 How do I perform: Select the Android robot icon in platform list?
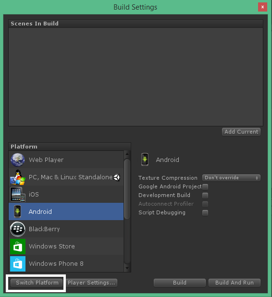pos(17,211)
